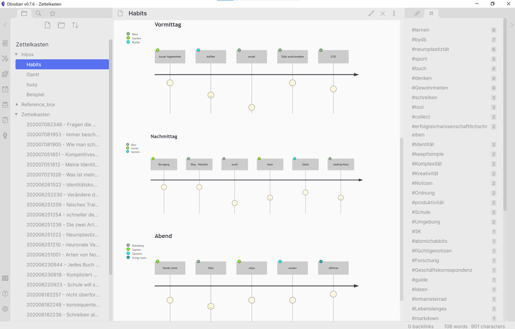
Task: Collapse the left sidebar with the arrow
Action: pyautogui.click(x=5, y=25)
